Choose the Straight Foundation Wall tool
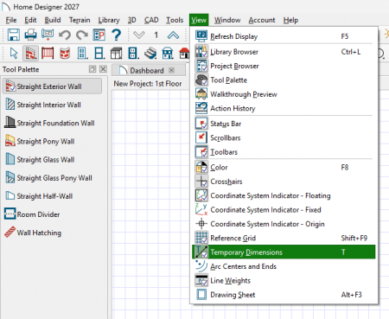This screenshot has width=389, height=319. tap(49, 123)
